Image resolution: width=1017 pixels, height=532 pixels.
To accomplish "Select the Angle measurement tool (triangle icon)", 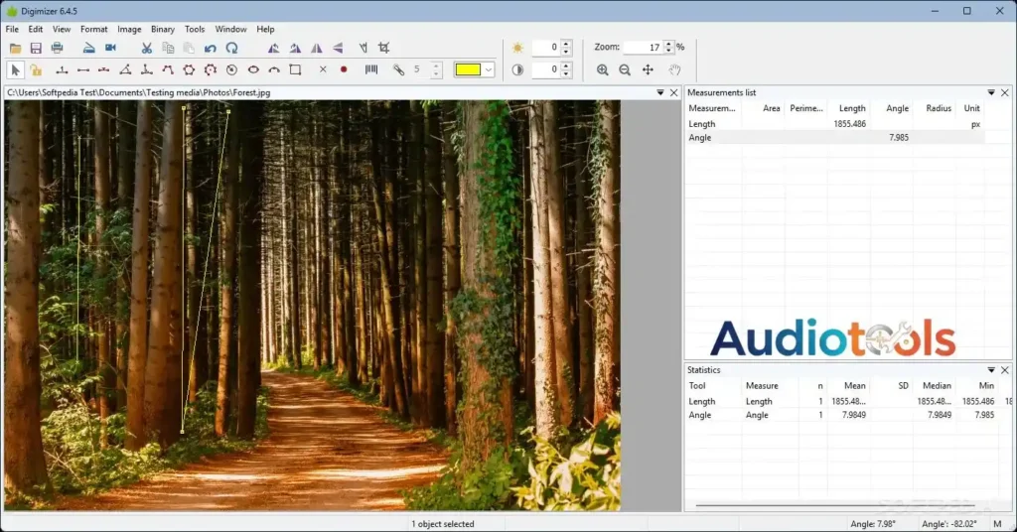I will [x=125, y=69].
